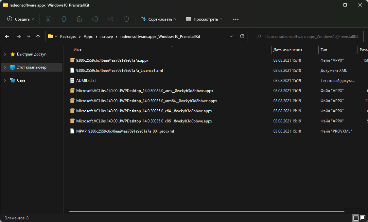Click the Cut scissors icon

[48, 19]
